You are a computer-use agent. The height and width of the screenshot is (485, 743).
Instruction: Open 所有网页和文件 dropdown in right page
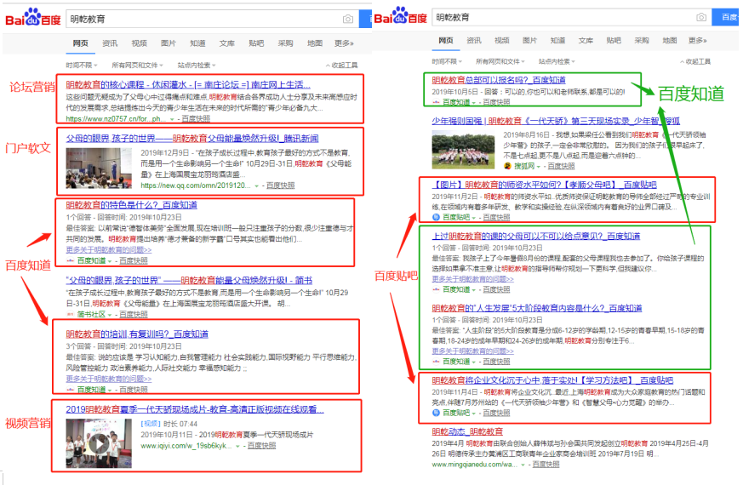[x=500, y=61]
